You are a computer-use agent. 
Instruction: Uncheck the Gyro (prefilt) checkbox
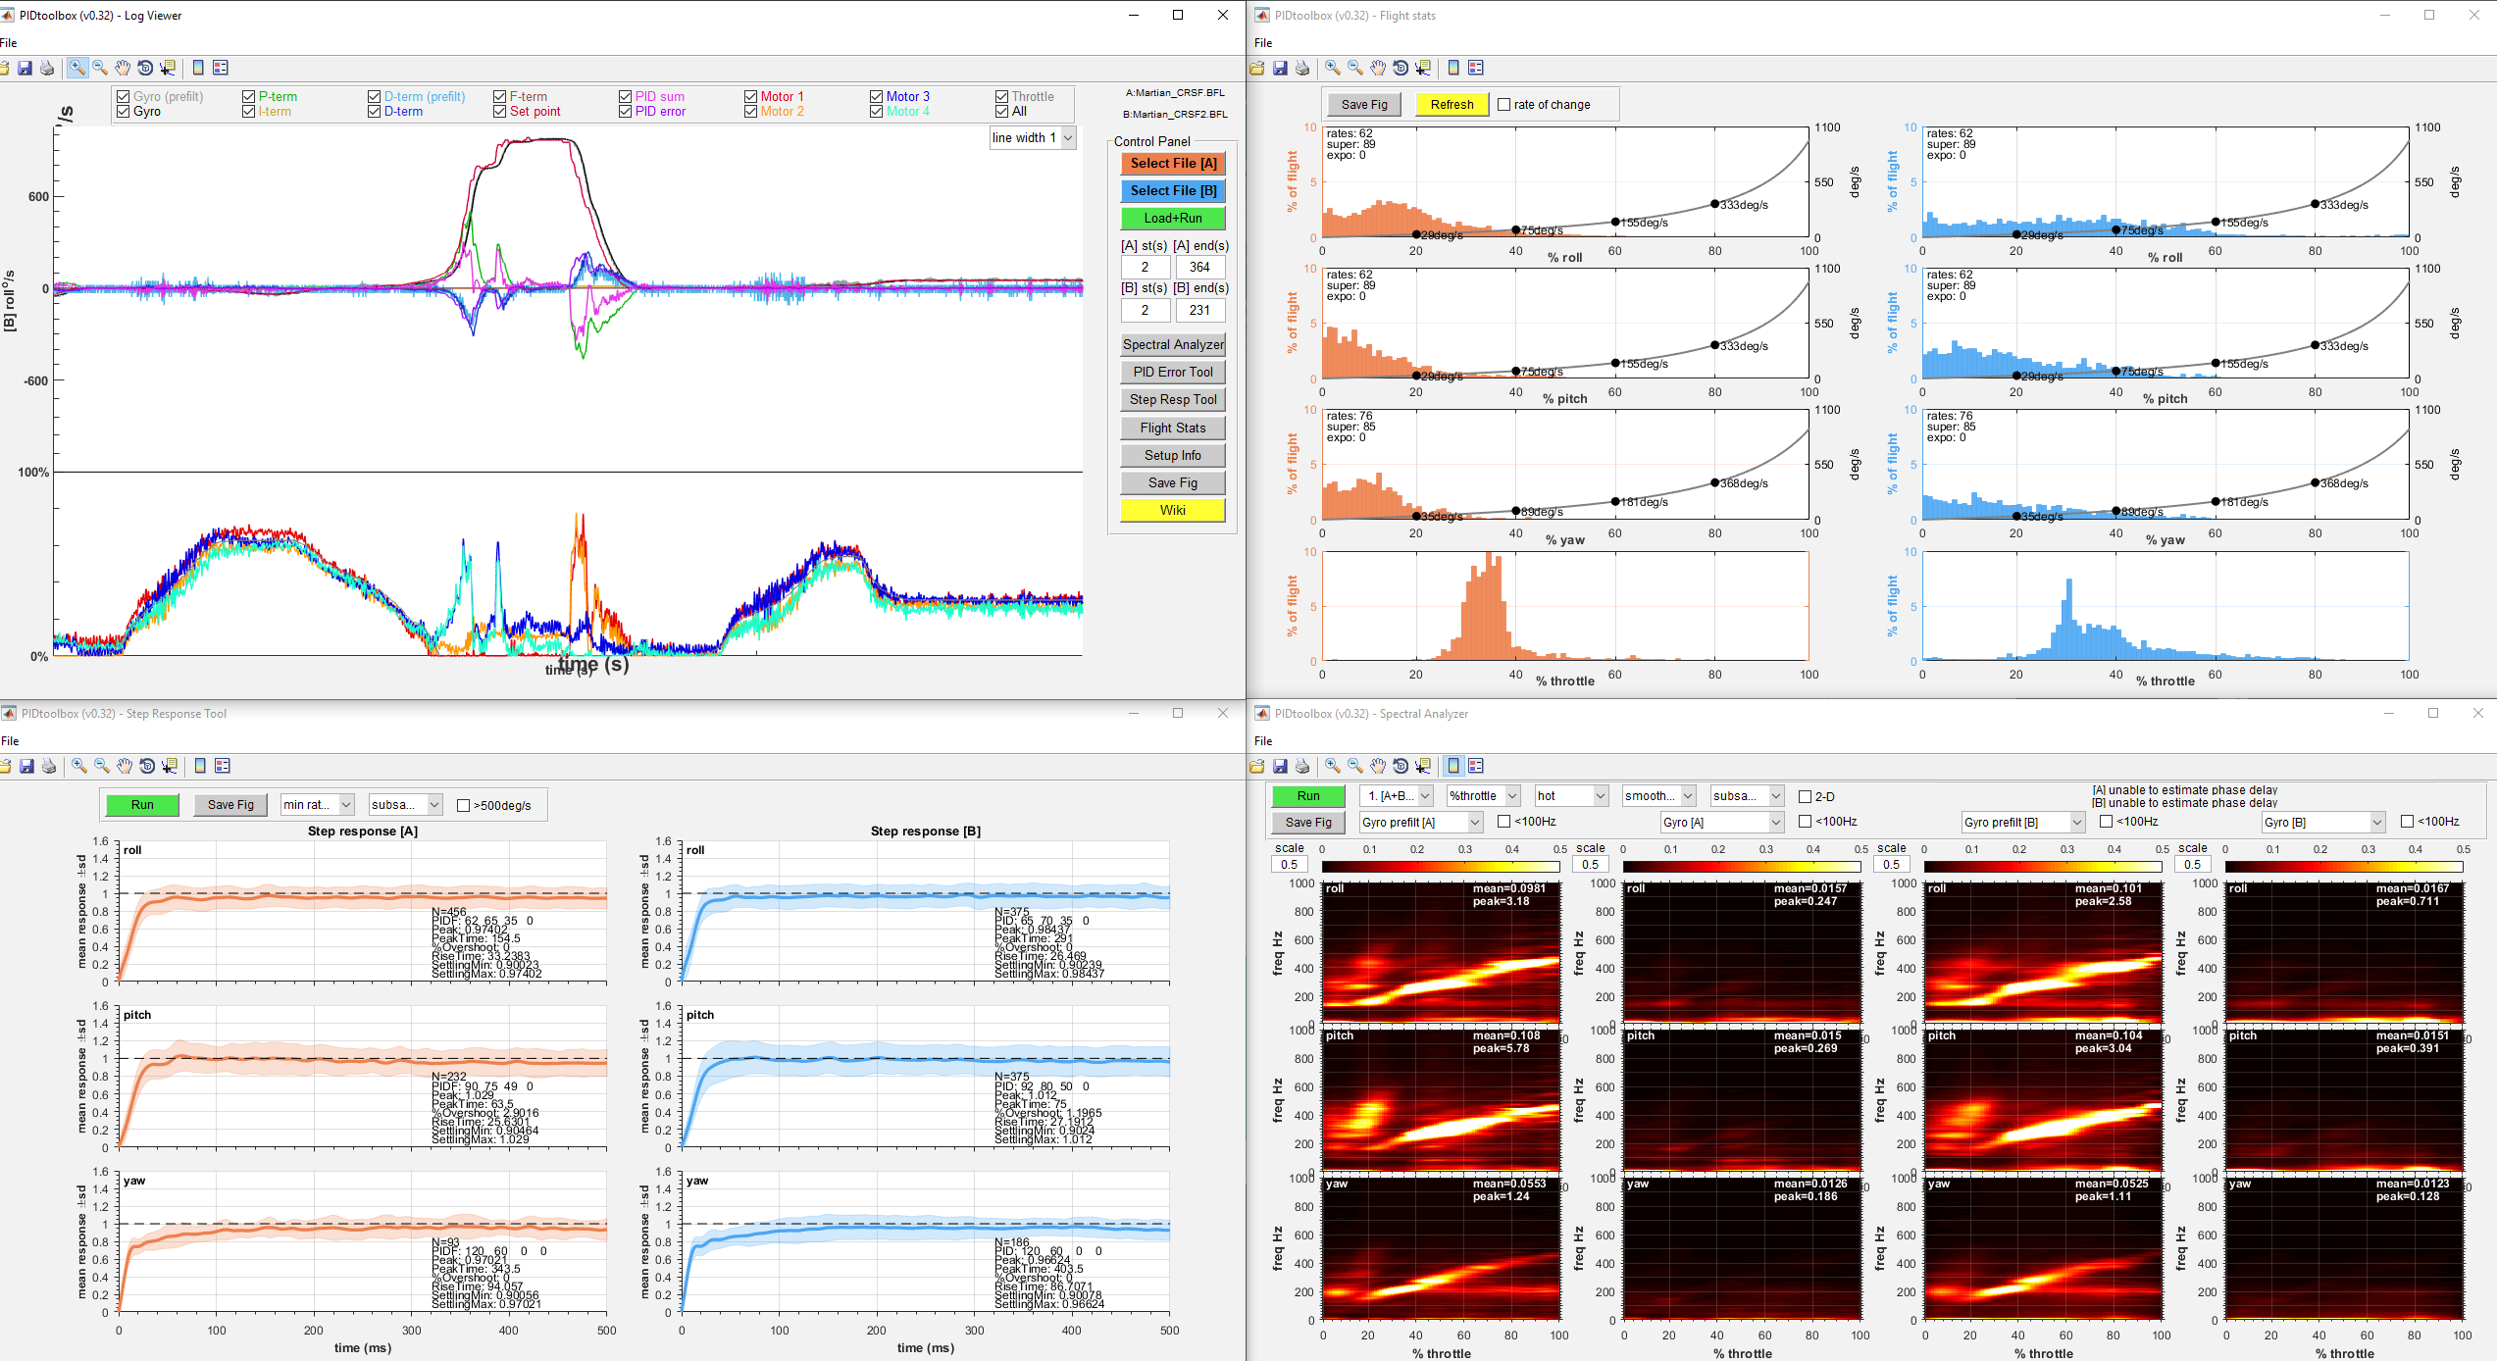pos(124,96)
